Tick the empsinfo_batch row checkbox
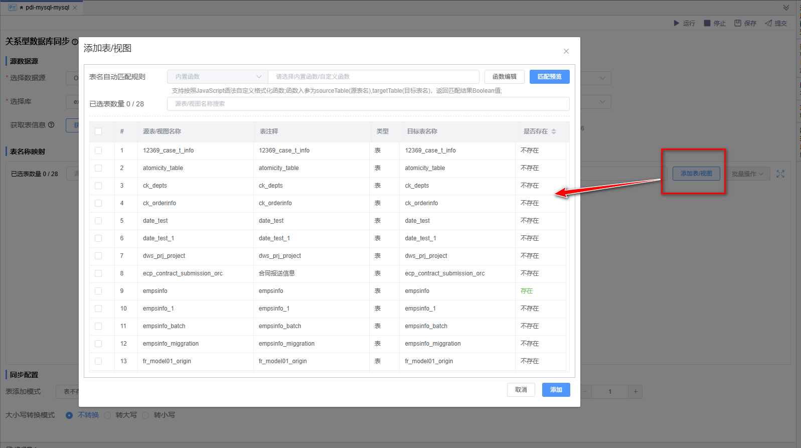The width and height of the screenshot is (801, 448). [x=98, y=326]
